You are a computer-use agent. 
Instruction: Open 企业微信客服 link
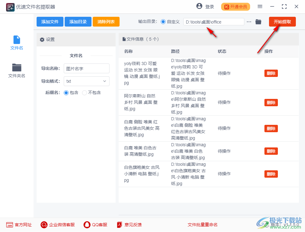pos(62,225)
